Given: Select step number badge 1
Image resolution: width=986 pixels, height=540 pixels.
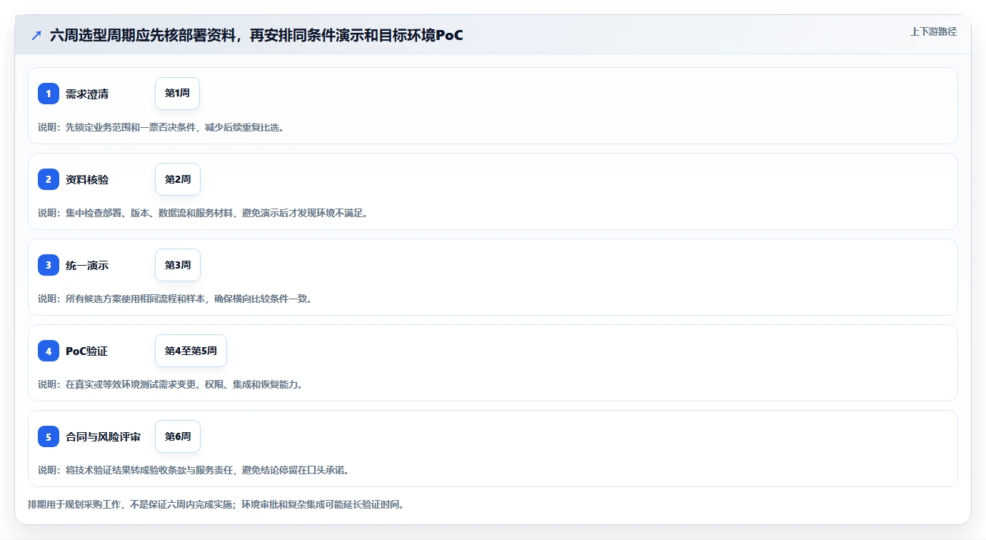Looking at the screenshot, I should pyautogui.click(x=49, y=94).
